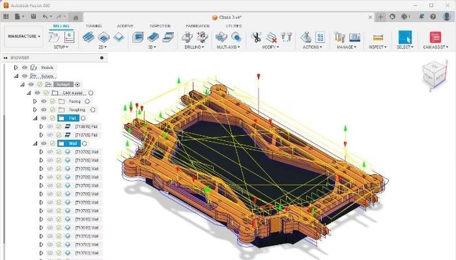Screen dimensions: 456x260
Task: Click the undo arrow icon
Action: coord(45,16)
